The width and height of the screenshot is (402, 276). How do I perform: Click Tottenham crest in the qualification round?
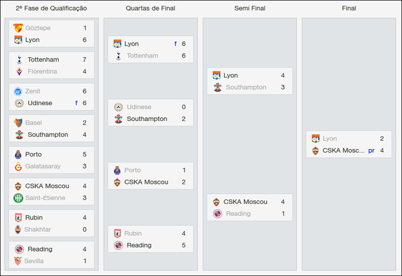tap(19, 60)
